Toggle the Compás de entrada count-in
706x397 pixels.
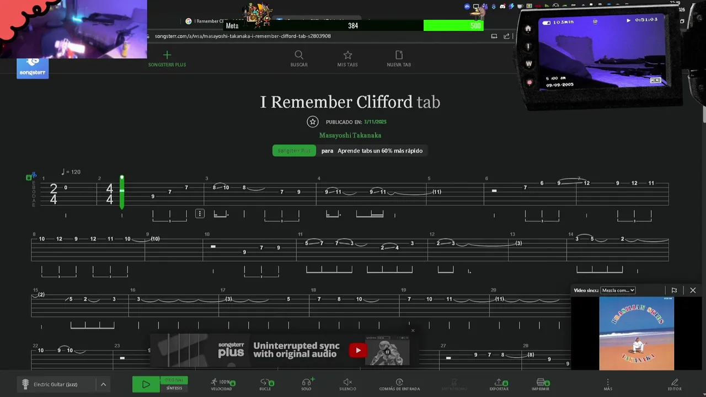399,384
